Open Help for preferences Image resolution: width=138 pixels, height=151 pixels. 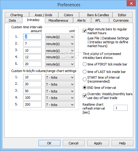pos(122,143)
